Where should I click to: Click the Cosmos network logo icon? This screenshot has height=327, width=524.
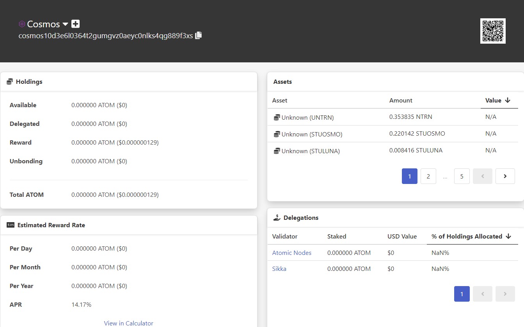(x=22, y=24)
